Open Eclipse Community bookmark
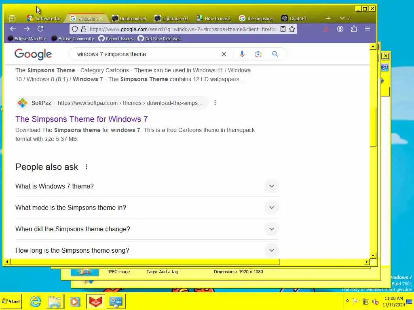 [73, 39]
